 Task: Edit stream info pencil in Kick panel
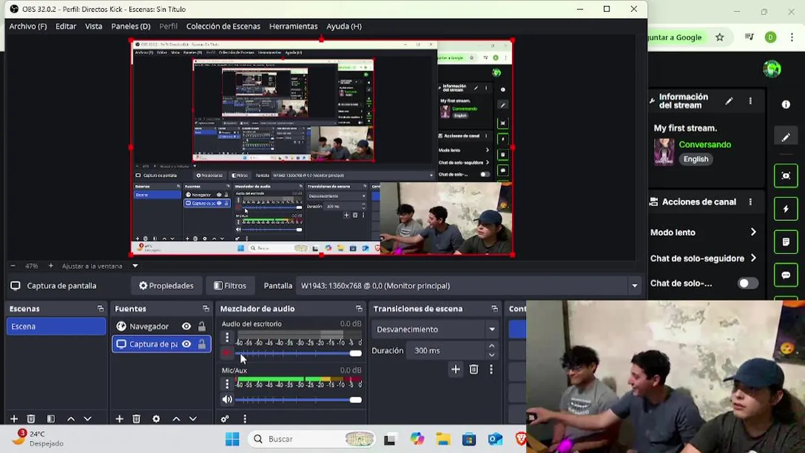pos(729,101)
